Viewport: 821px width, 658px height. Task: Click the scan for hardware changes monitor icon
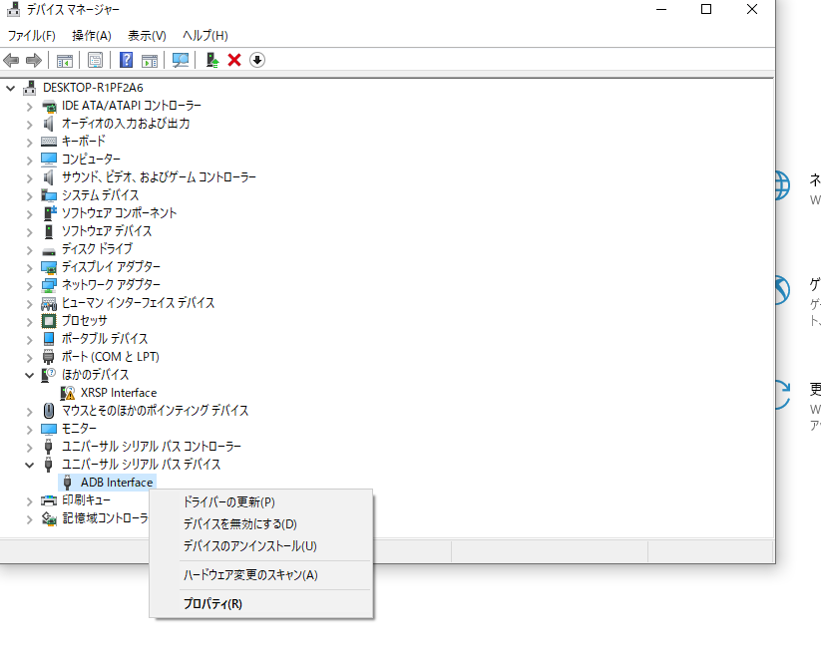(181, 60)
